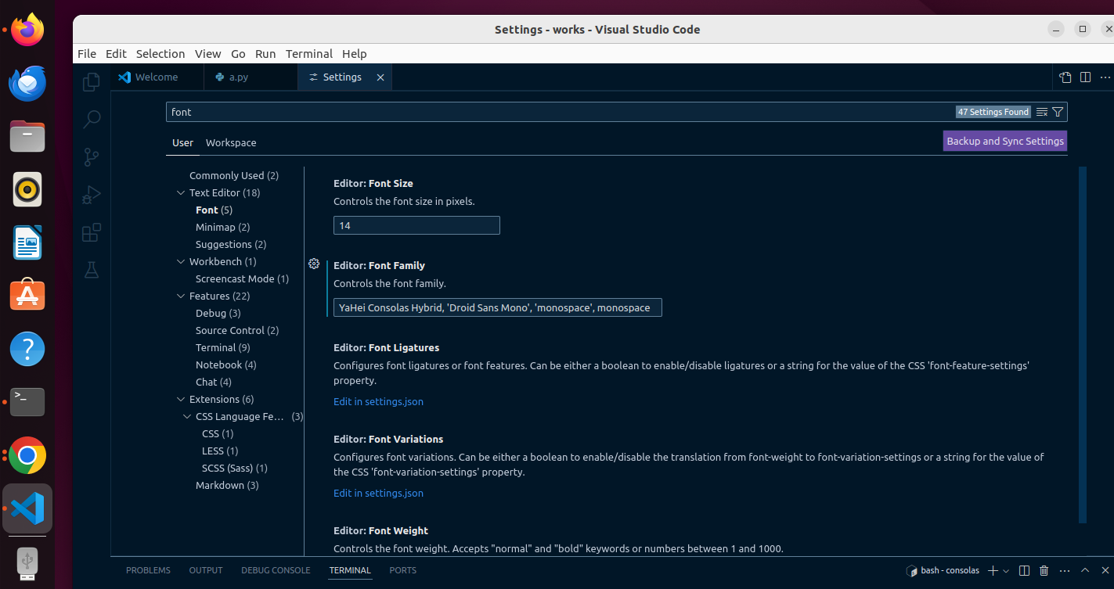Open Terminal app from dock
Image resolution: width=1114 pixels, height=589 pixels.
tap(27, 402)
